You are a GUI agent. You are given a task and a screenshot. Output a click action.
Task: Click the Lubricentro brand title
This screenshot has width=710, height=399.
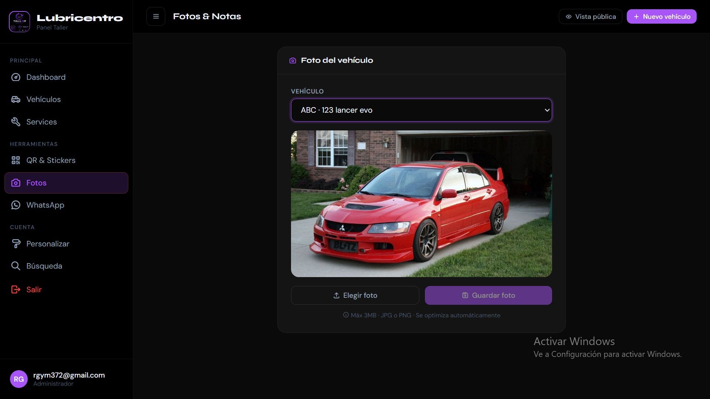point(80,18)
